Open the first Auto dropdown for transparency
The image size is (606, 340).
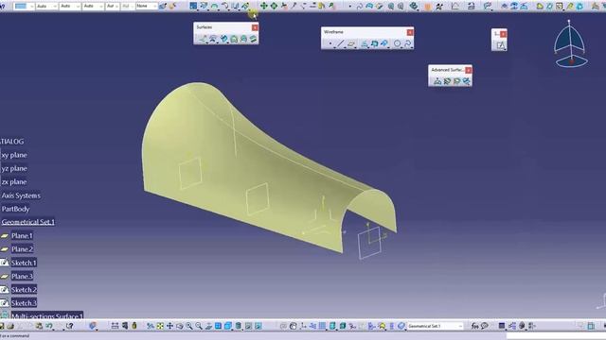(54, 7)
